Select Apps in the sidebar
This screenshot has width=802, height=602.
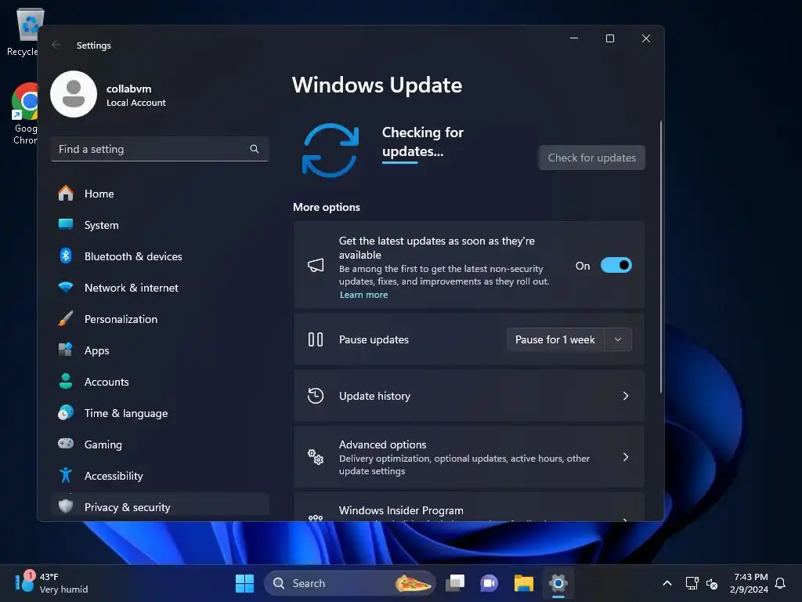coord(160,350)
